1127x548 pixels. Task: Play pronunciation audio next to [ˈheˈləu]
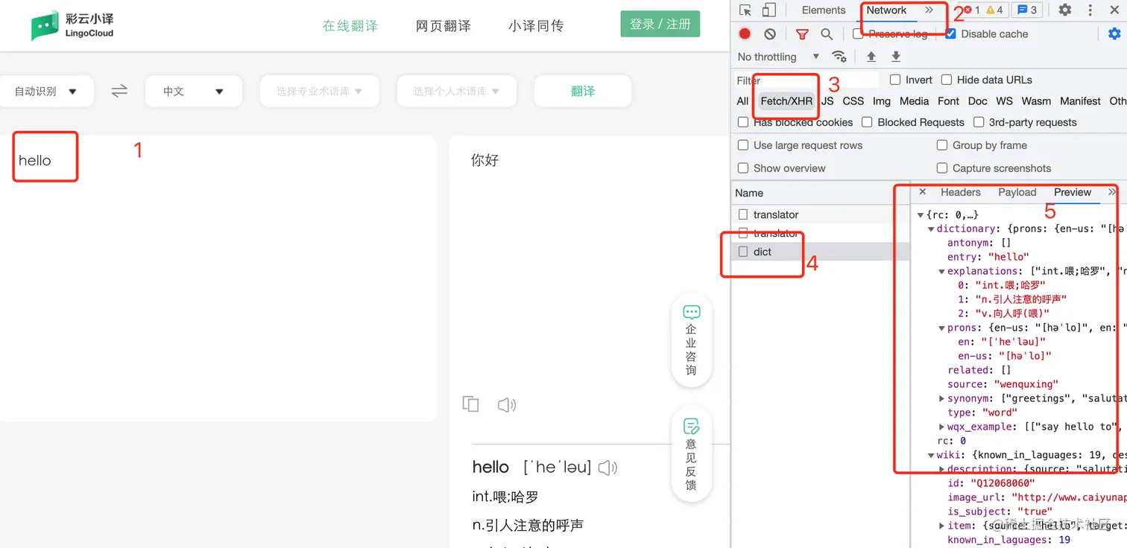pyautogui.click(x=608, y=468)
